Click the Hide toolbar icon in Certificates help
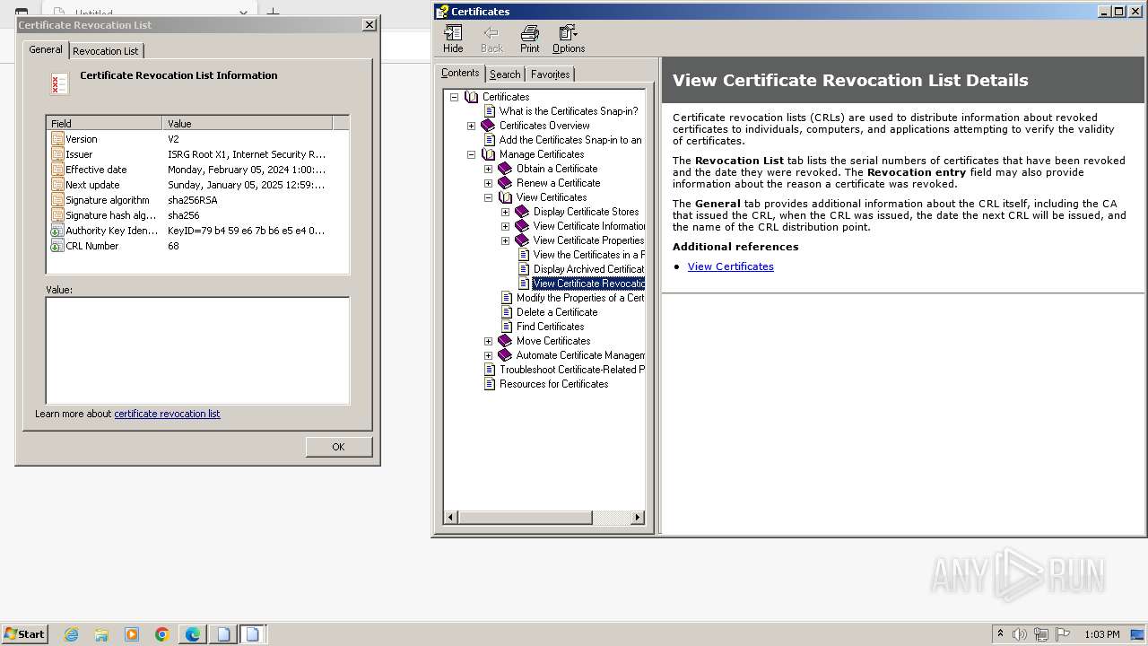This screenshot has height=646, width=1148. tap(453, 39)
